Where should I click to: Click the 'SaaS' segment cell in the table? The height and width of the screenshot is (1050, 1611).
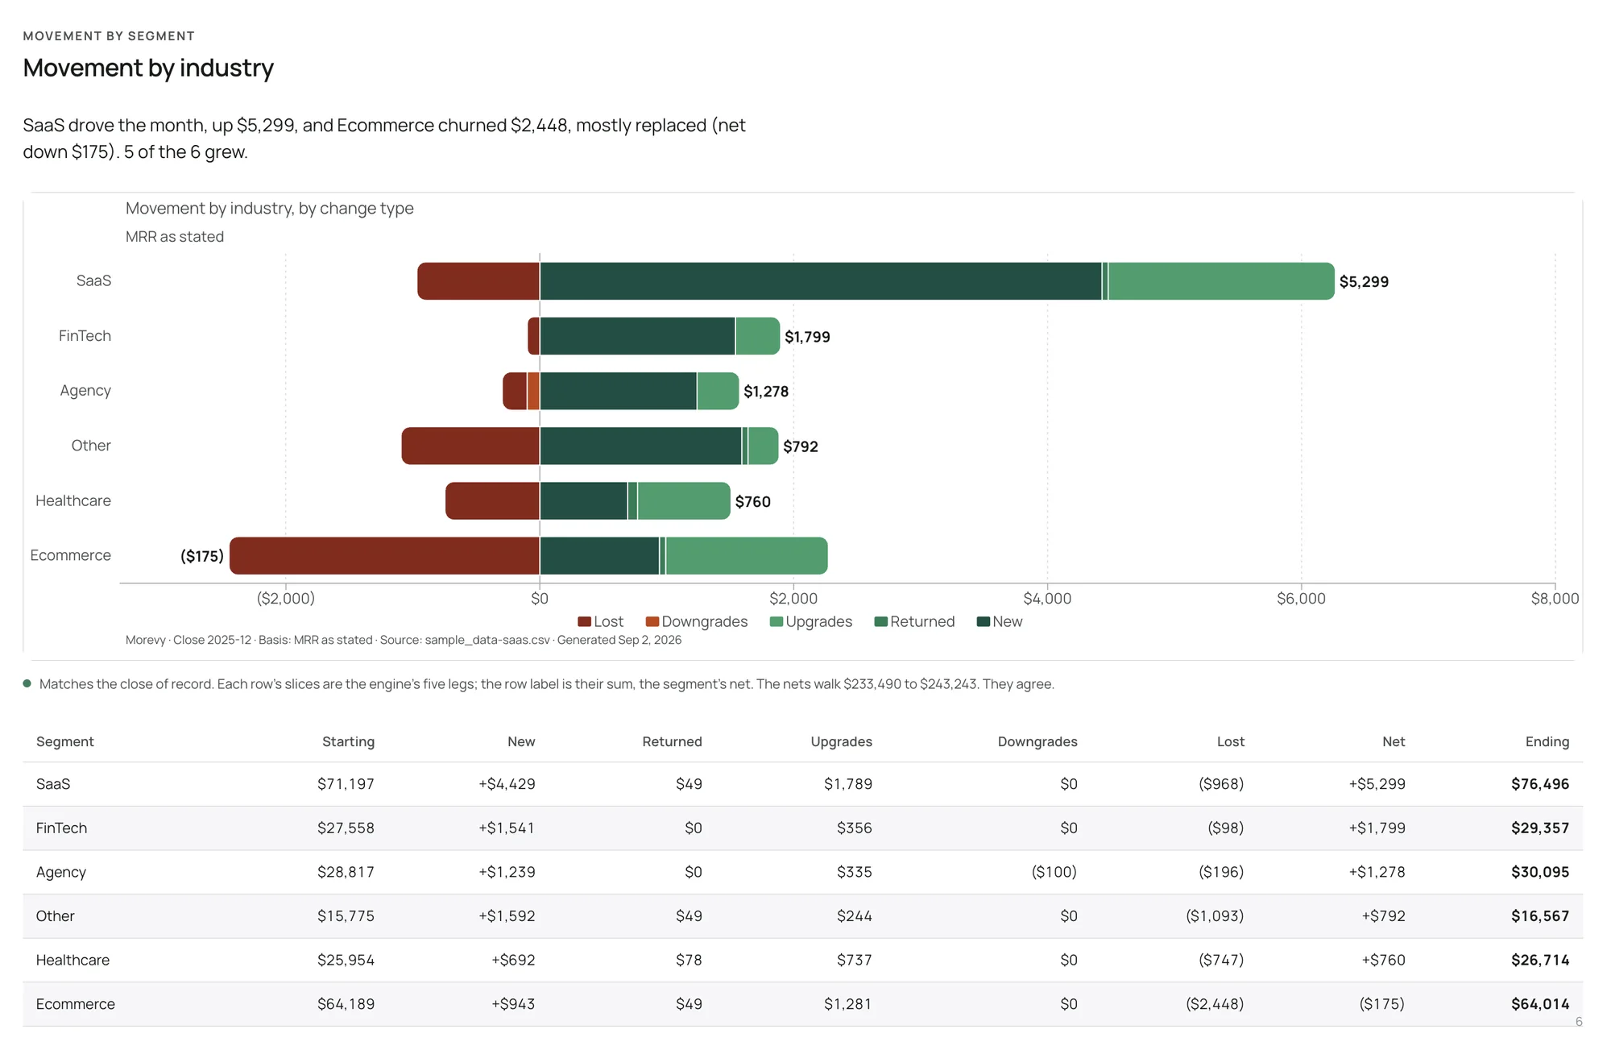click(53, 784)
